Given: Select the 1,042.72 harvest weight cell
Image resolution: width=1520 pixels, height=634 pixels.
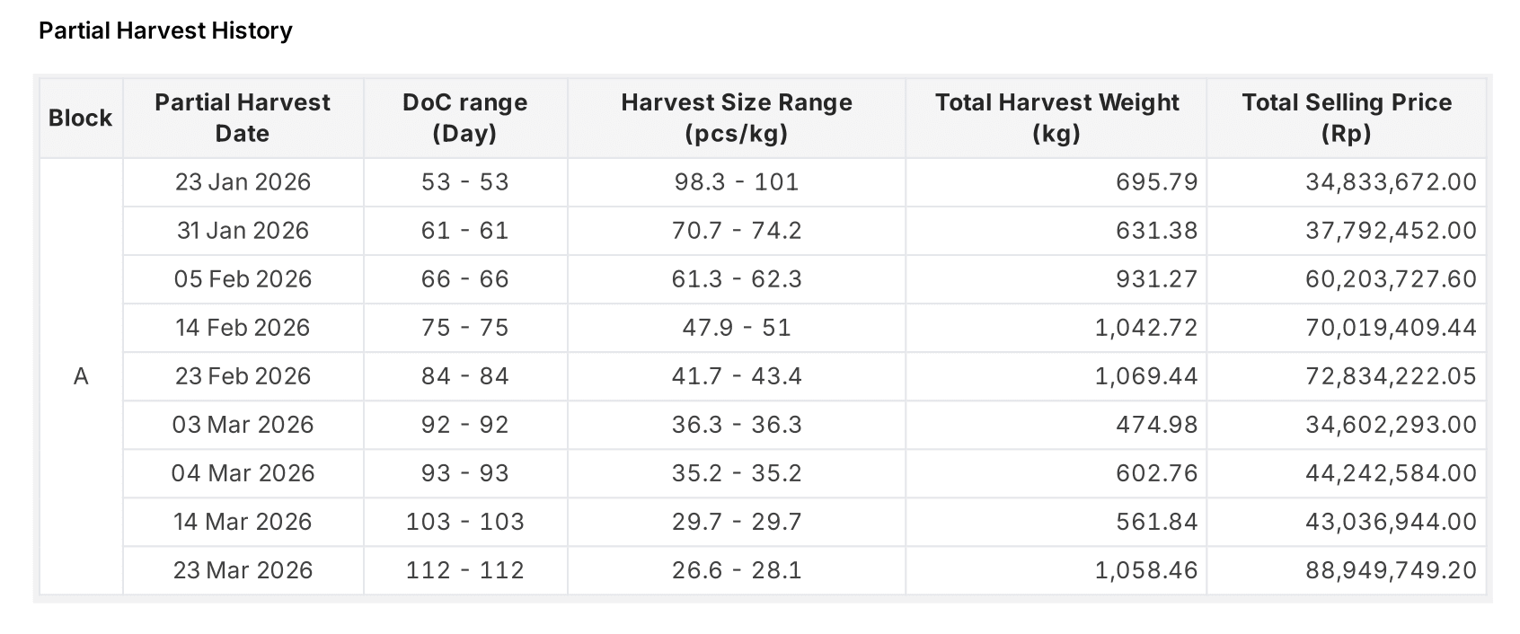Looking at the screenshot, I should click(x=1145, y=328).
